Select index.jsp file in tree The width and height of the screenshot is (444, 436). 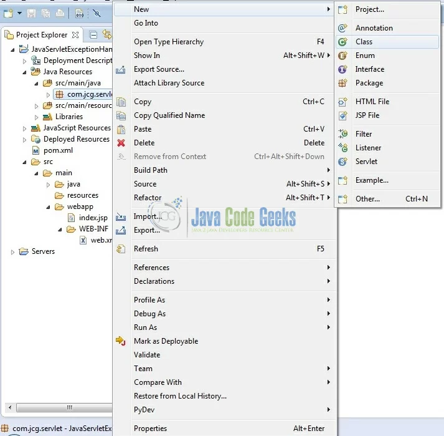pyautogui.click(x=93, y=218)
